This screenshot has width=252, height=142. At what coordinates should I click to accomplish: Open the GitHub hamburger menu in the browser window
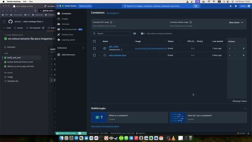point(4,22)
